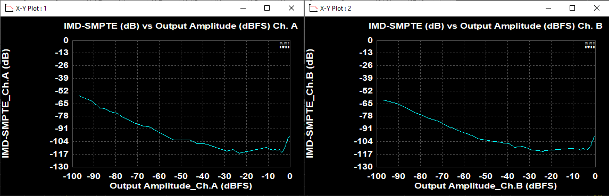609x196 pixels.
Task: Click the -60 X-axis tick in Plot 1
Action: [x=160, y=176]
